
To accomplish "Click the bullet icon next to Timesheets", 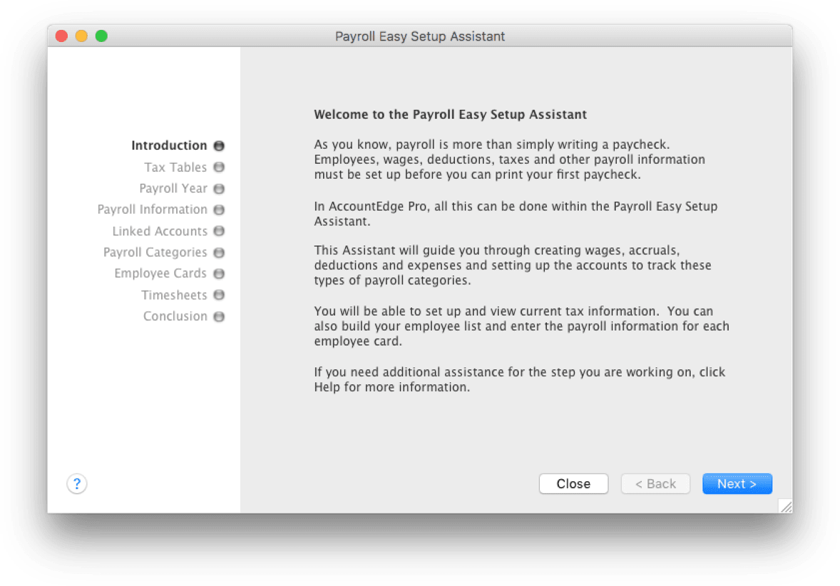I will 219,295.
